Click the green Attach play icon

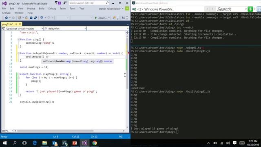pos(96,18)
